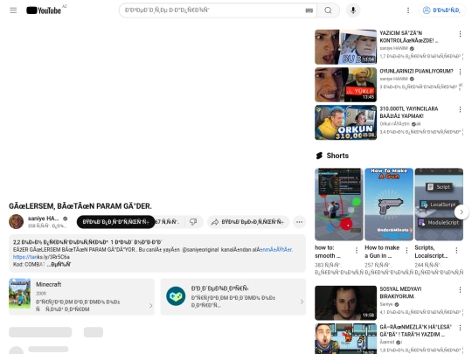472x354 pixels.
Task: Open options for the bottom TARİH YAZDIM video
Action: click(x=460, y=328)
